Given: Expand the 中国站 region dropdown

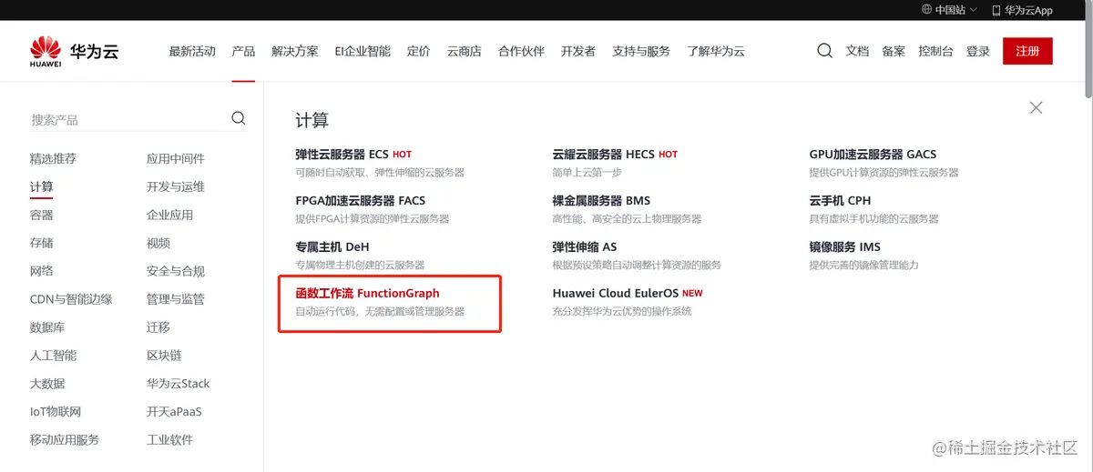Looking at the screenshot, I should [x=949, y=10].
